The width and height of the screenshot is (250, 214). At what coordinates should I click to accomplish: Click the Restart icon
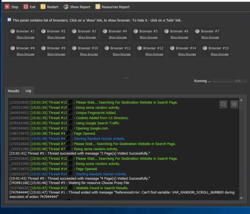point(43,7)
